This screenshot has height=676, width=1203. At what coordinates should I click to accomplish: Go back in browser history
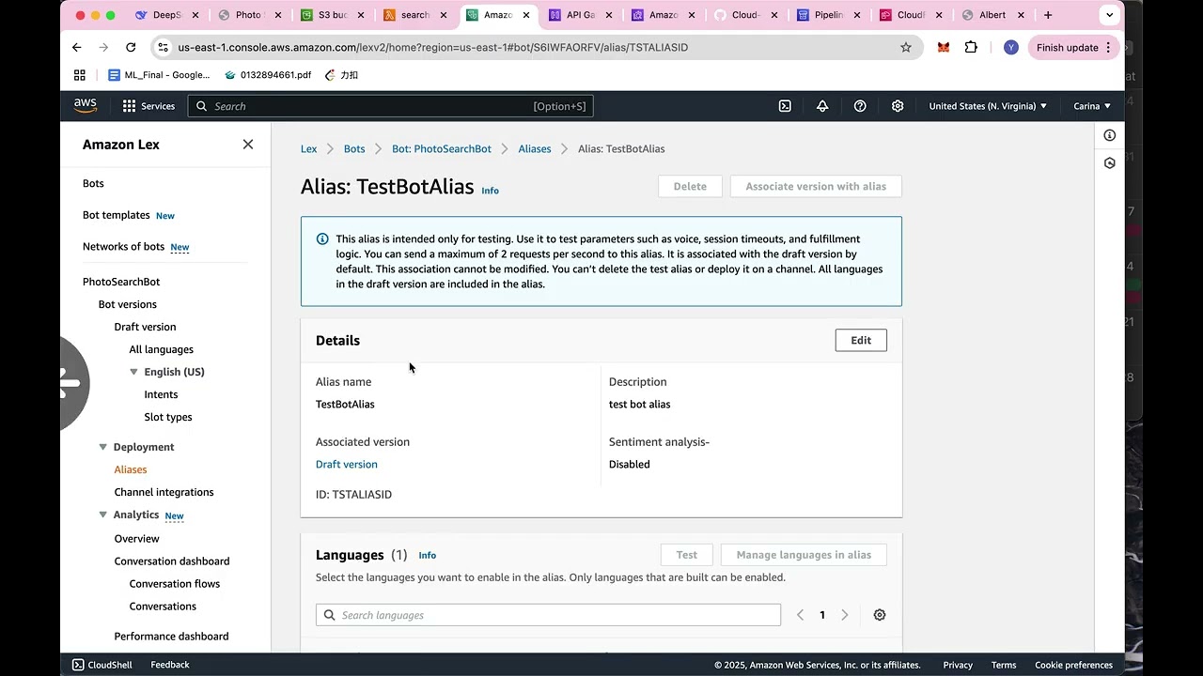point(77,47)
